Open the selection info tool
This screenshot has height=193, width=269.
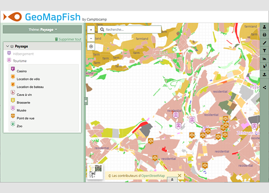tap(264, 67)
